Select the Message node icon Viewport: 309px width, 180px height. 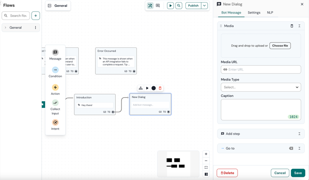click(55, 53)
